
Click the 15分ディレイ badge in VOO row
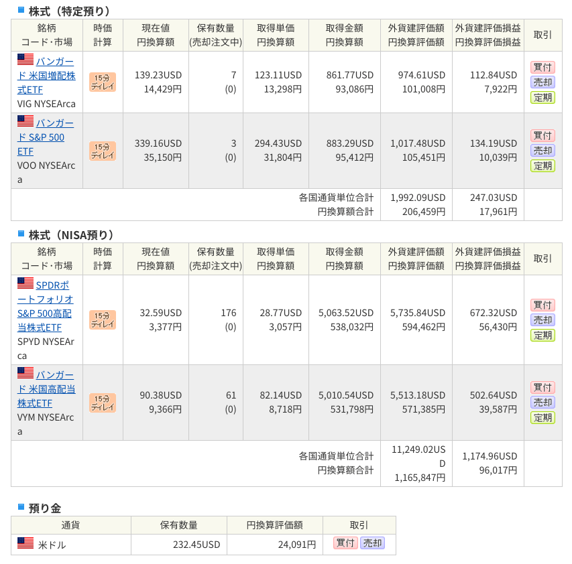pos(103,151)
